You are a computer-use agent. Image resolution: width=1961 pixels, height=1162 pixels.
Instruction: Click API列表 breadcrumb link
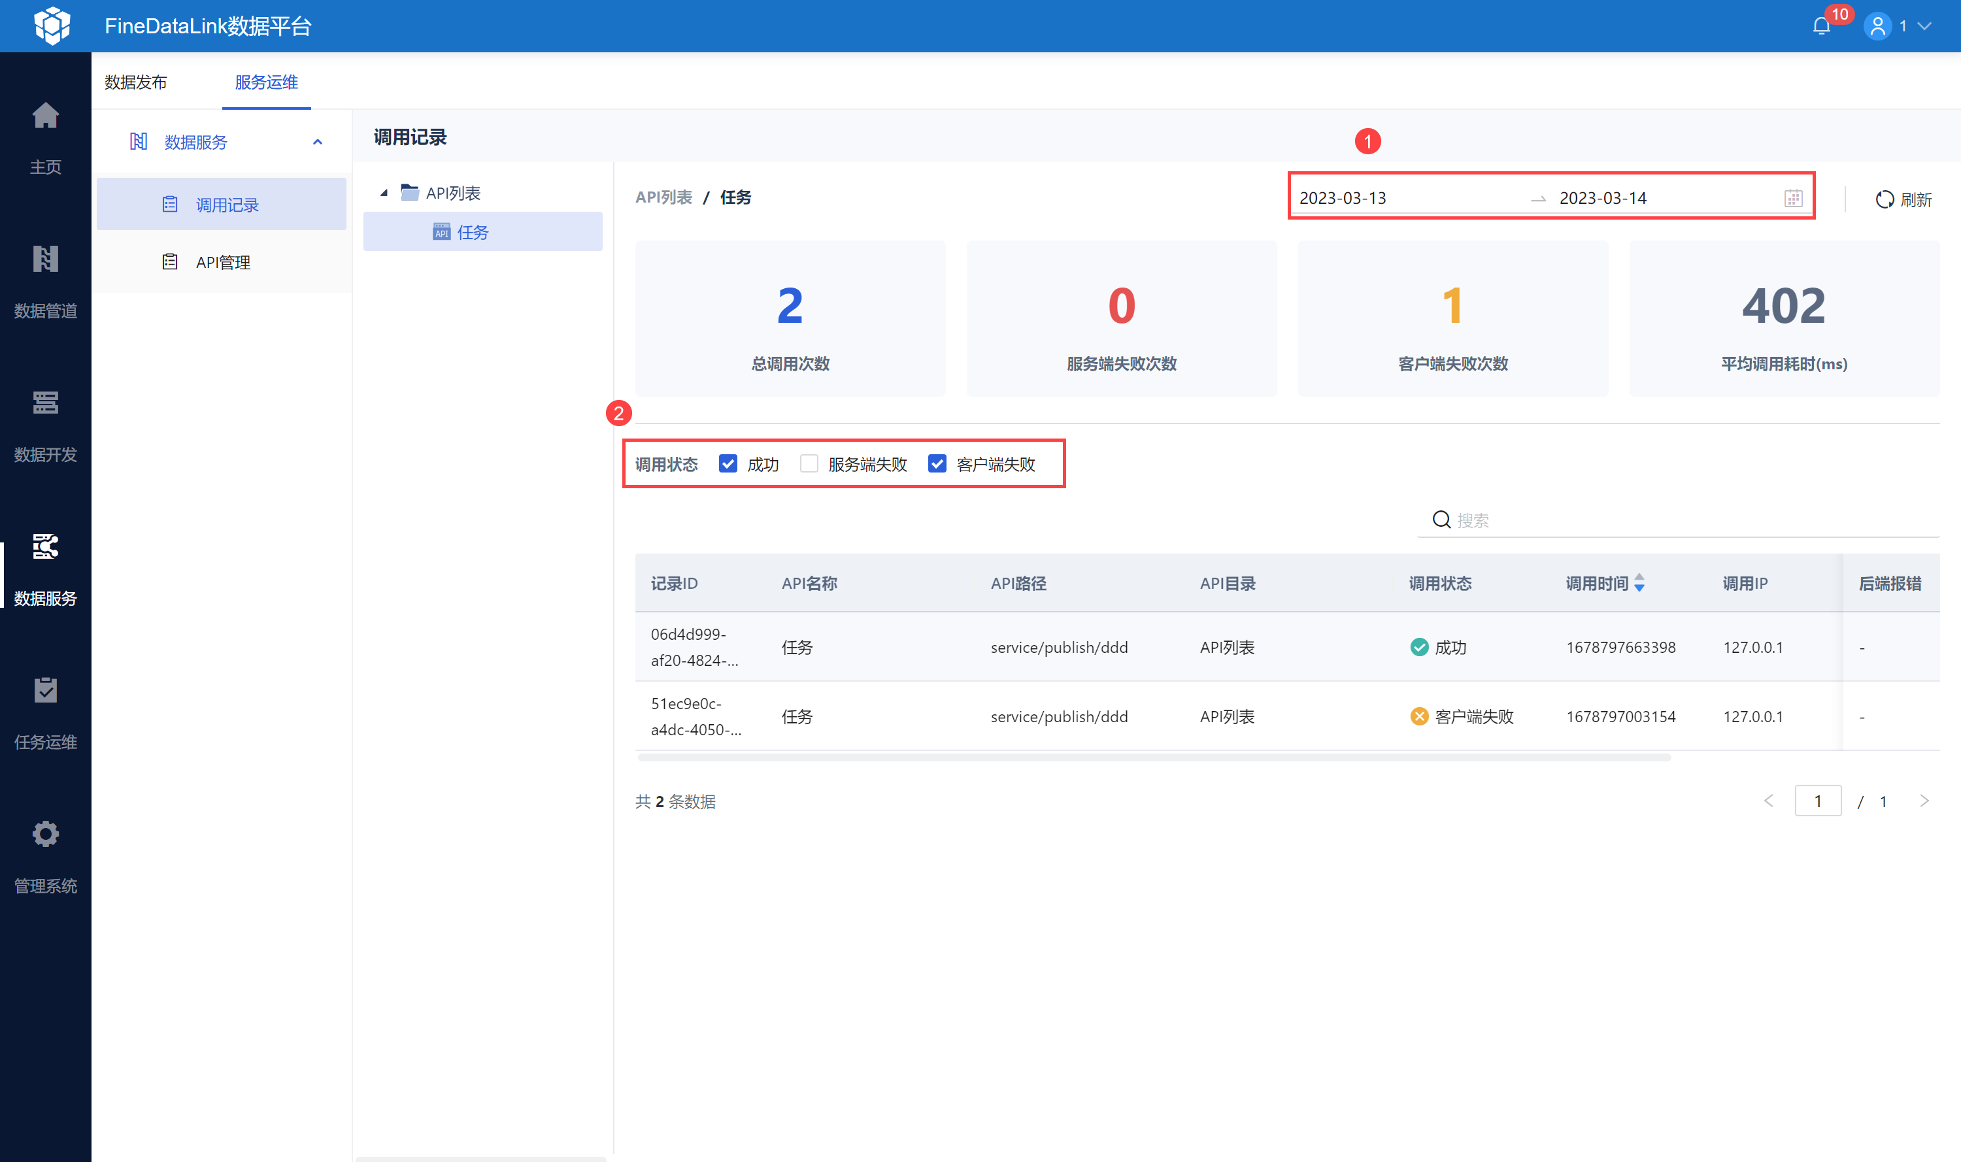point(663,197)
